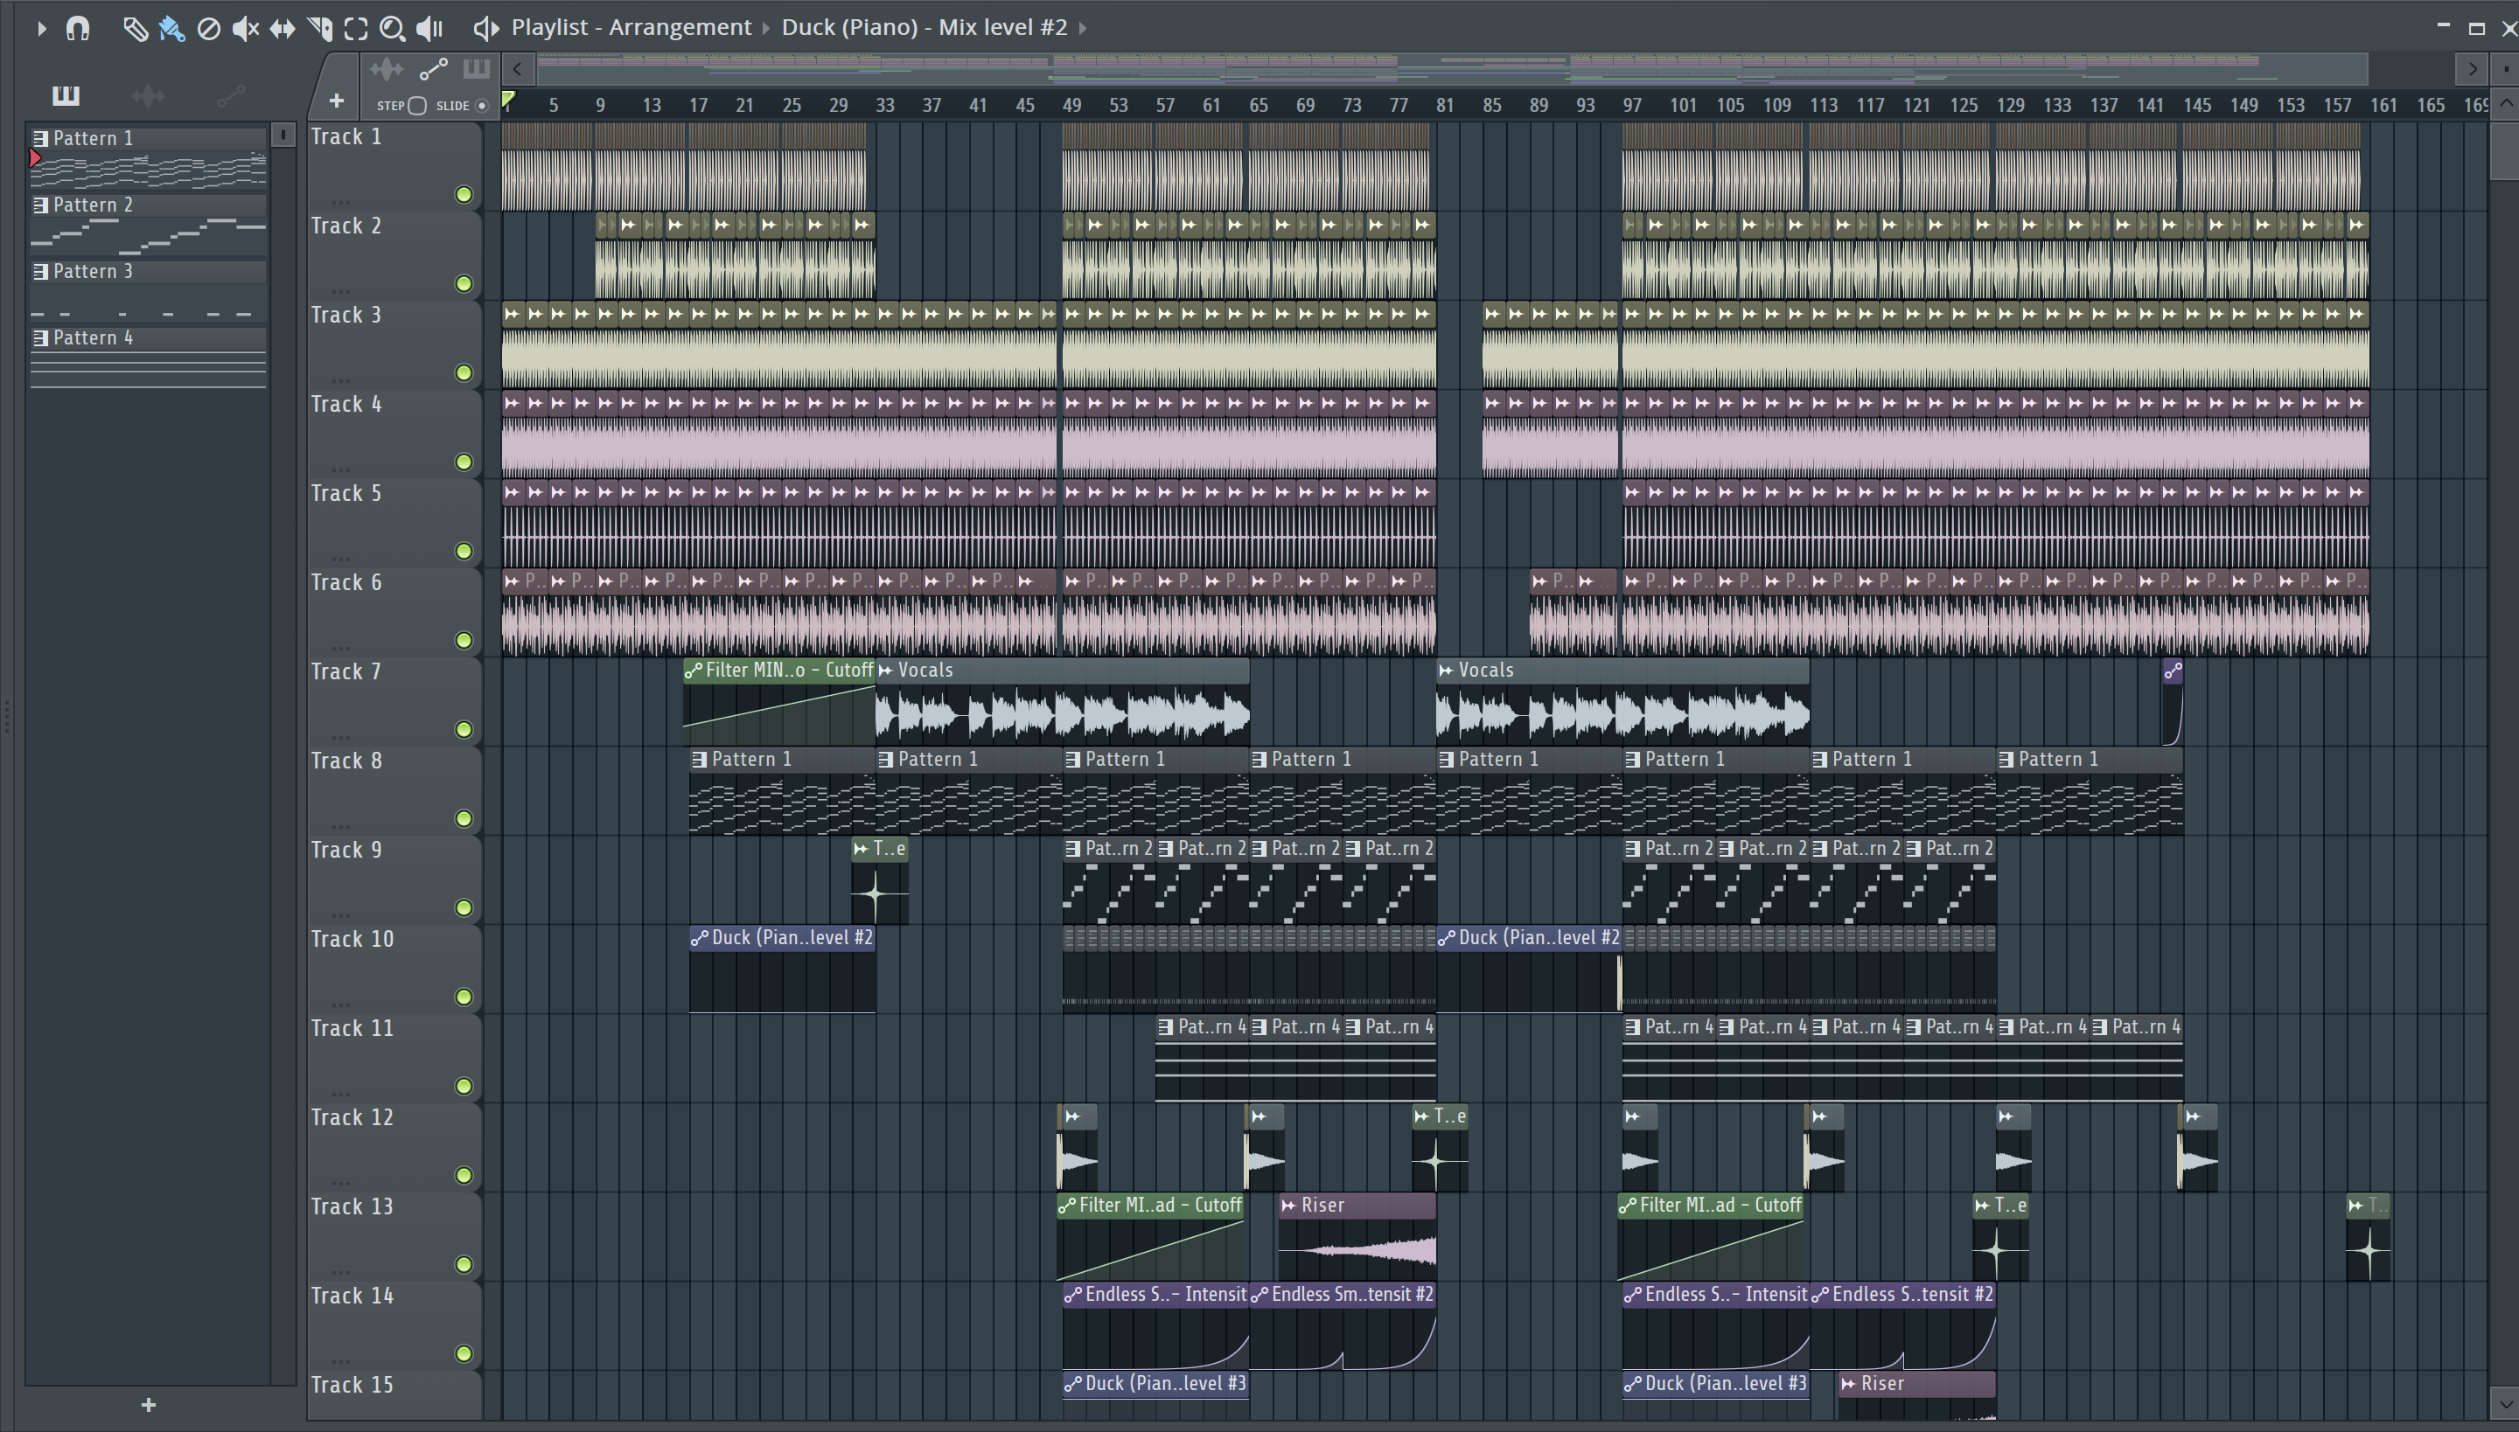Show audio clips in picker panel

coord(148,95)
